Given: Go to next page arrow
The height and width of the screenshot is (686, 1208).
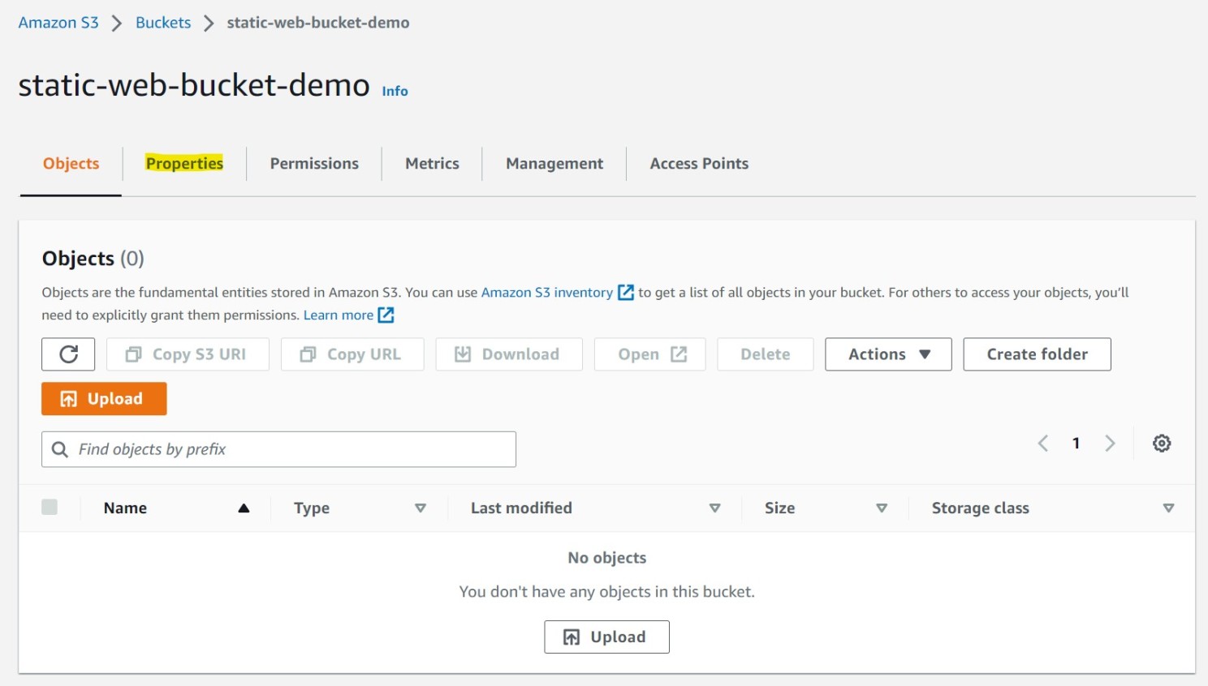Looking at the screenshot, I should coord(1110,444).
